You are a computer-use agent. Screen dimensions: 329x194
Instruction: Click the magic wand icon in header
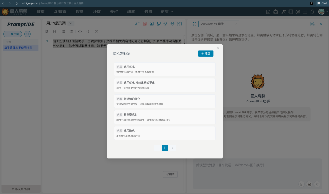pyautogui.click(x=283, y=12)
